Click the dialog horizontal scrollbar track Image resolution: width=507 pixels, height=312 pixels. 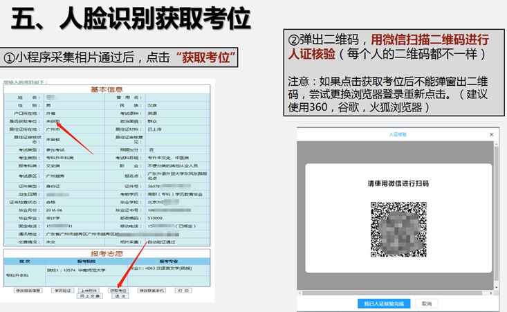[x=395, y=293]
